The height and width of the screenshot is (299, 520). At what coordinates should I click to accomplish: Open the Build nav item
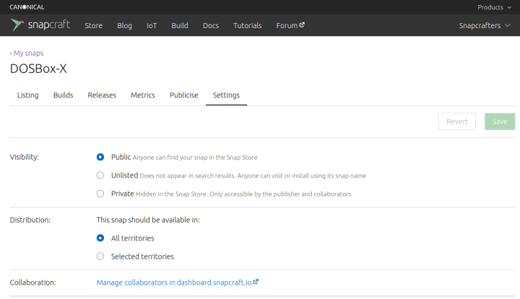180,25
